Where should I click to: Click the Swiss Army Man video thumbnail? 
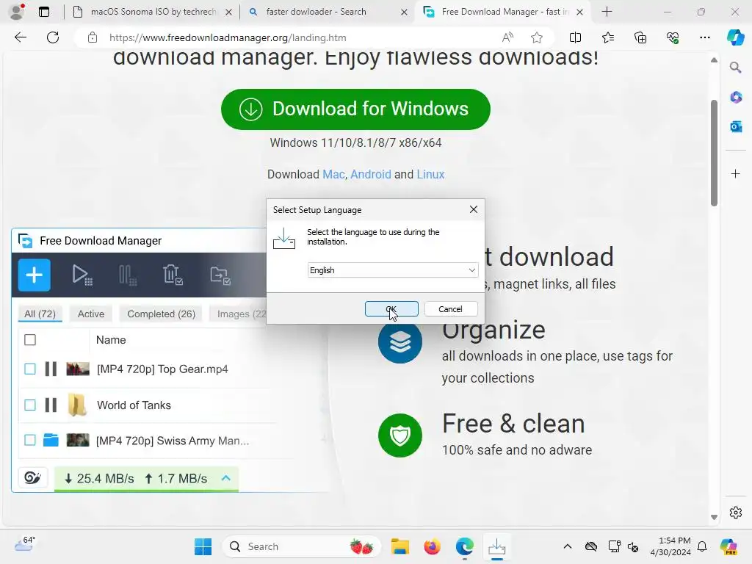78,440
